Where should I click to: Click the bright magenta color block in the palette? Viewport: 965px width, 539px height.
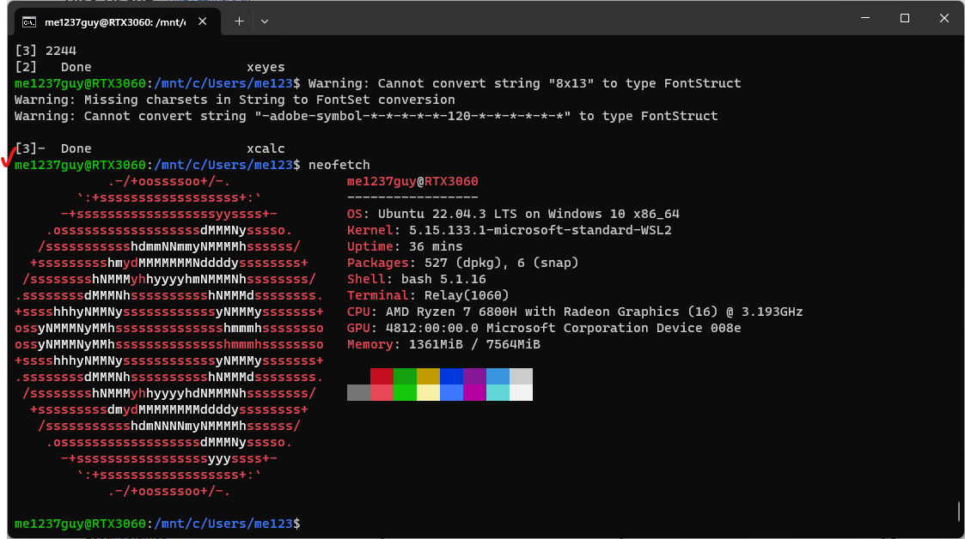pyautogui.click(x=474, y=392)
